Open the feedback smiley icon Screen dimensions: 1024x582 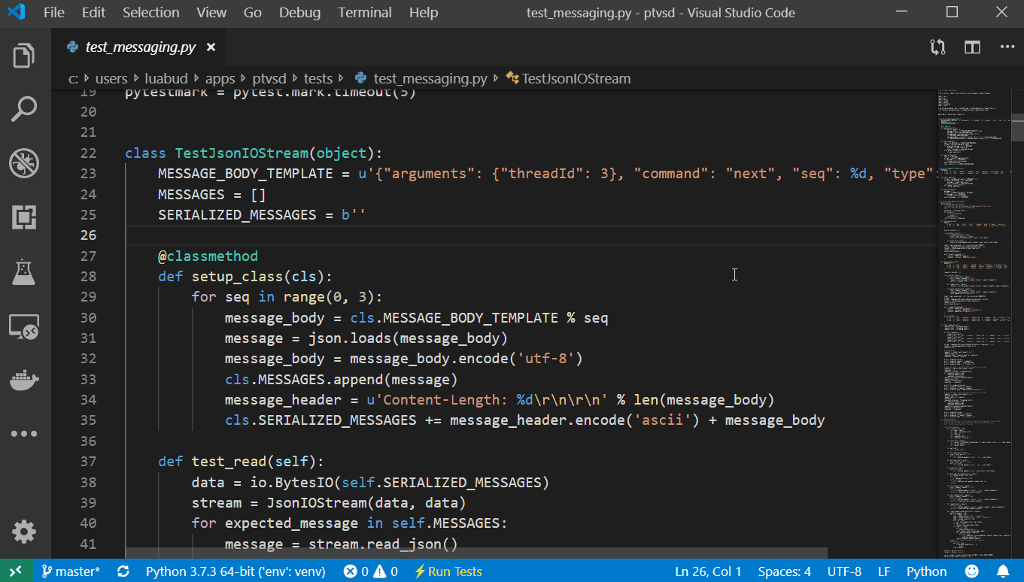(x=972, y=571)
